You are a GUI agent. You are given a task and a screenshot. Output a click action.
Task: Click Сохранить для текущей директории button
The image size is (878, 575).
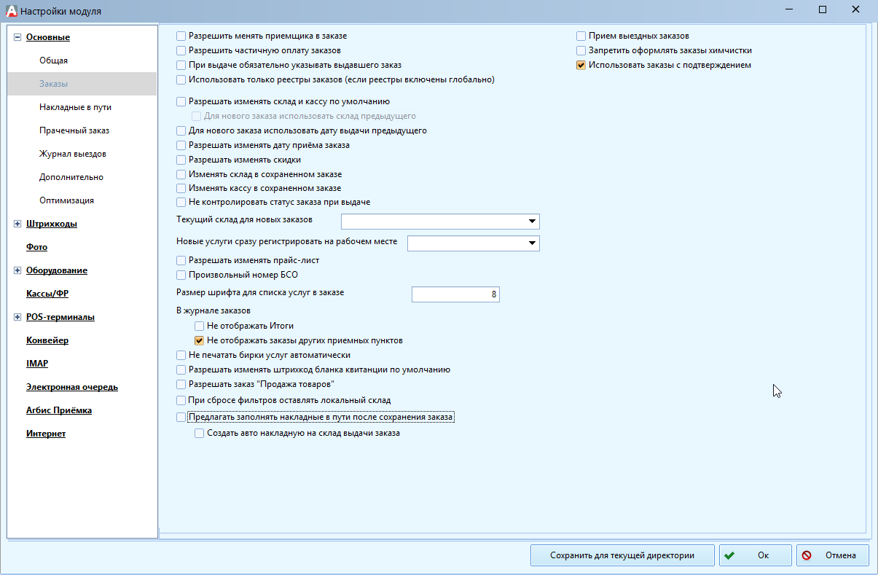click(x=622, y=555)
